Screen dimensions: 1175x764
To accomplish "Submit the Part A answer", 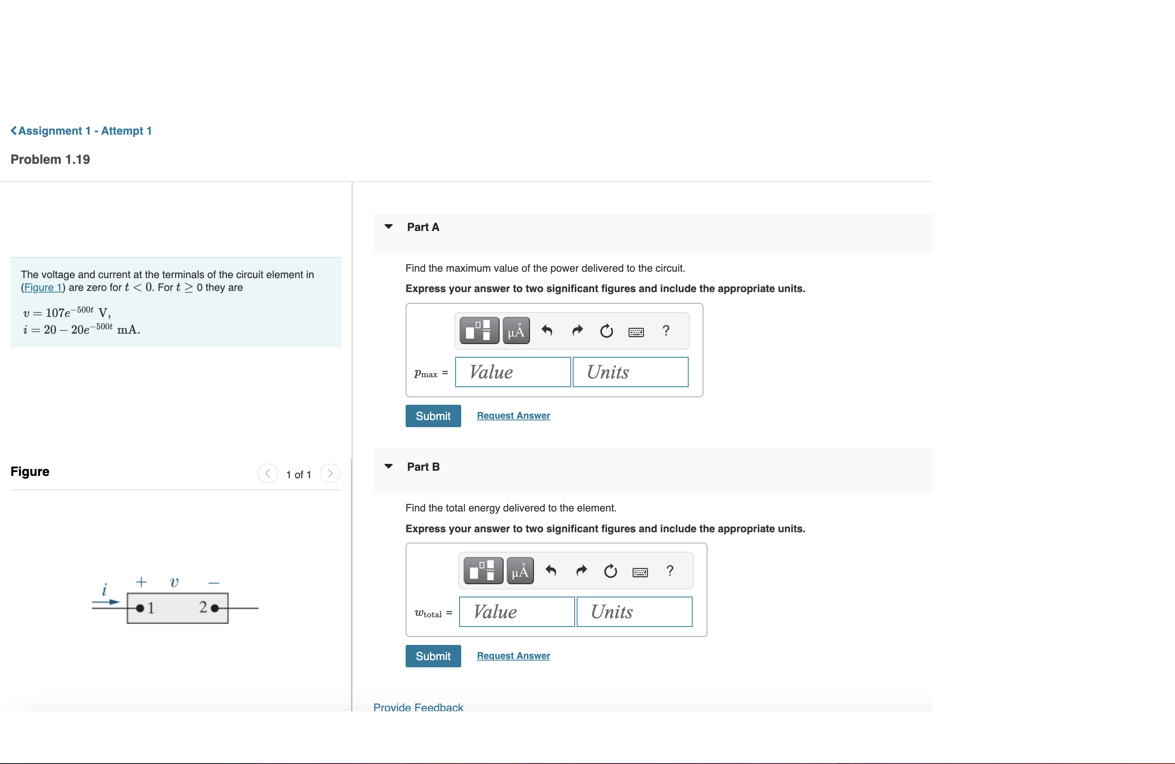I will 433,416.
